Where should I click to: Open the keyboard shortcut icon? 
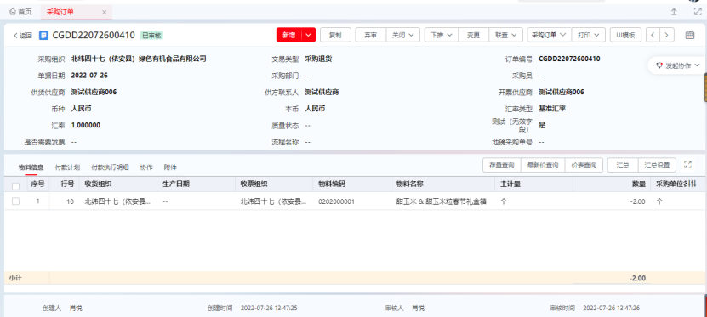pyautogui.click(x=690, y=35)
